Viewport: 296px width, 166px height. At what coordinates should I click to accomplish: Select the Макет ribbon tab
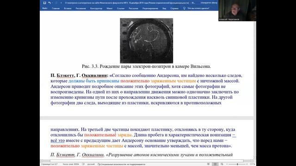(110, 8)
